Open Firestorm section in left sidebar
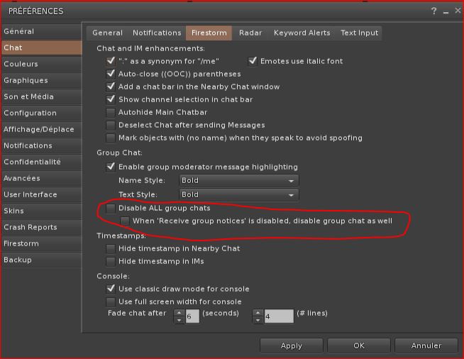The height and width of the screenshot is (359, 464). (x=41, y=243)
